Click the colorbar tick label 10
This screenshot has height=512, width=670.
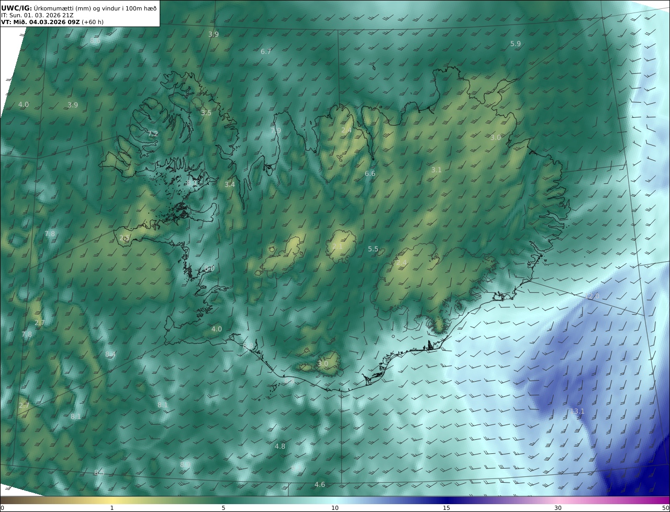pos(335,508)
